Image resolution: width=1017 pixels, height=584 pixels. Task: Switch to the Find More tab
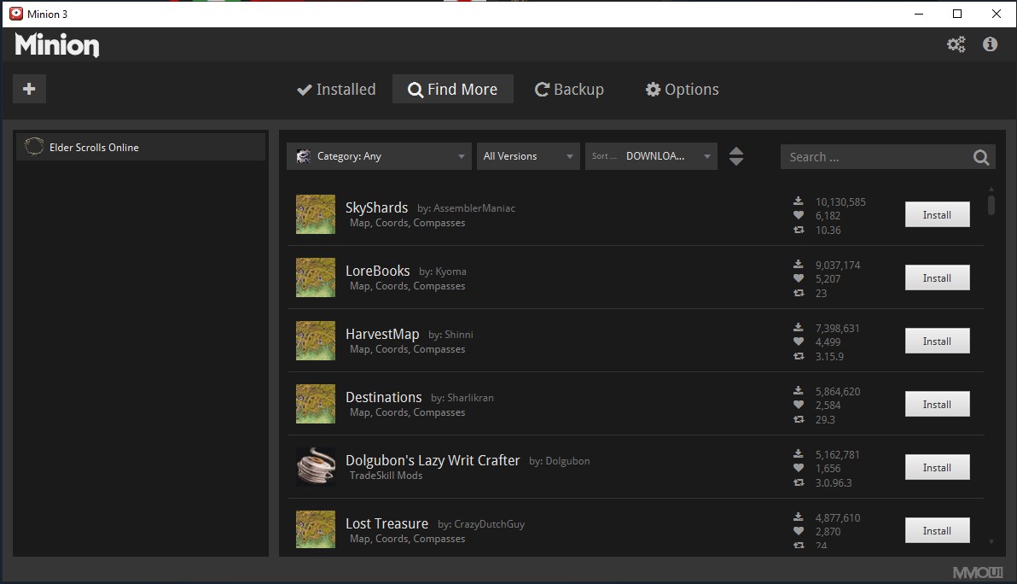(x=453, y=89)
